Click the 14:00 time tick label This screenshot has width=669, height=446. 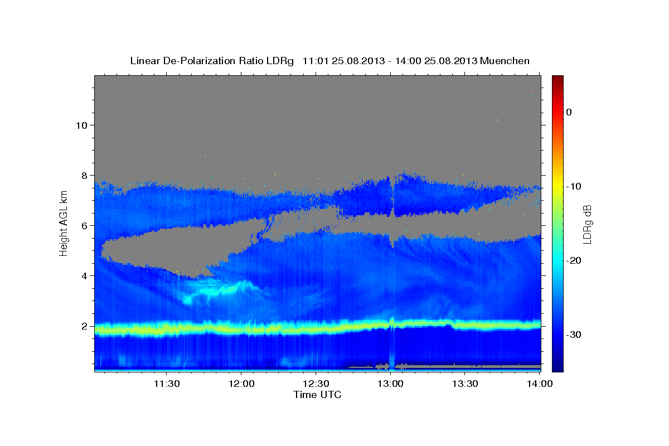click(540, 384)
